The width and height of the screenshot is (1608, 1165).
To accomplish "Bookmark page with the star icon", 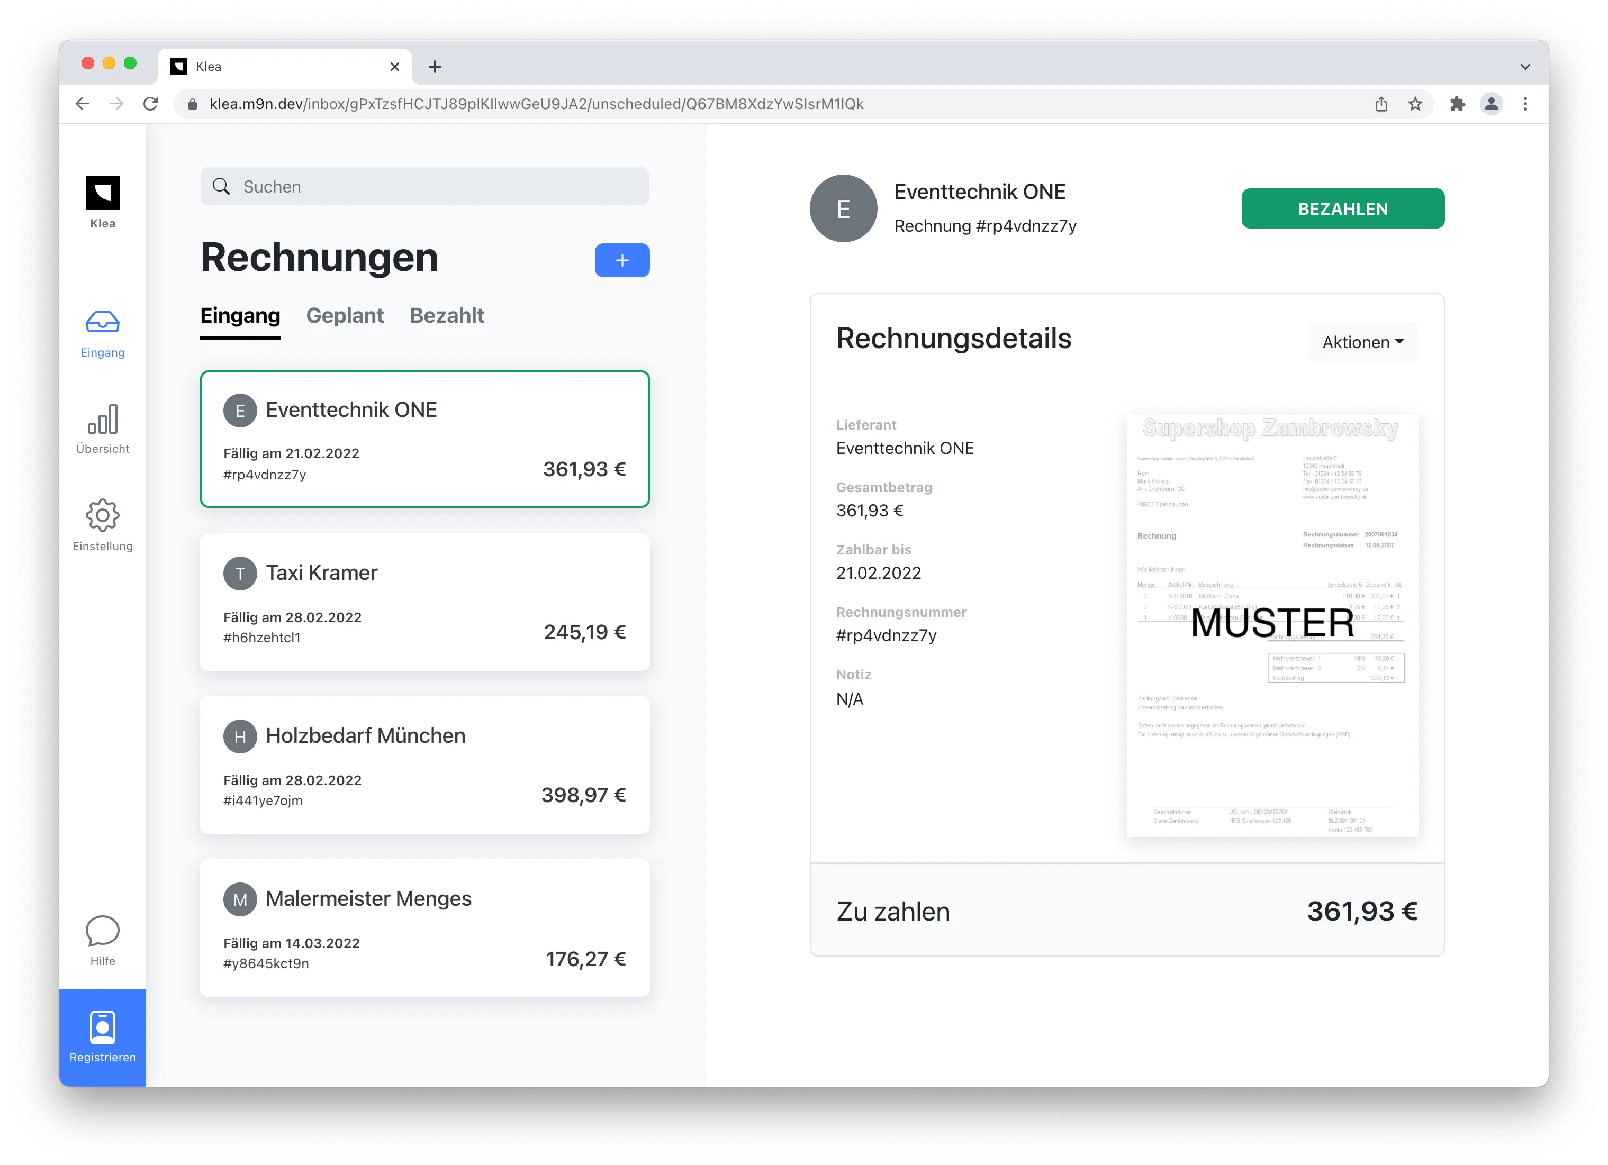I will click(x=1415, y=104).
